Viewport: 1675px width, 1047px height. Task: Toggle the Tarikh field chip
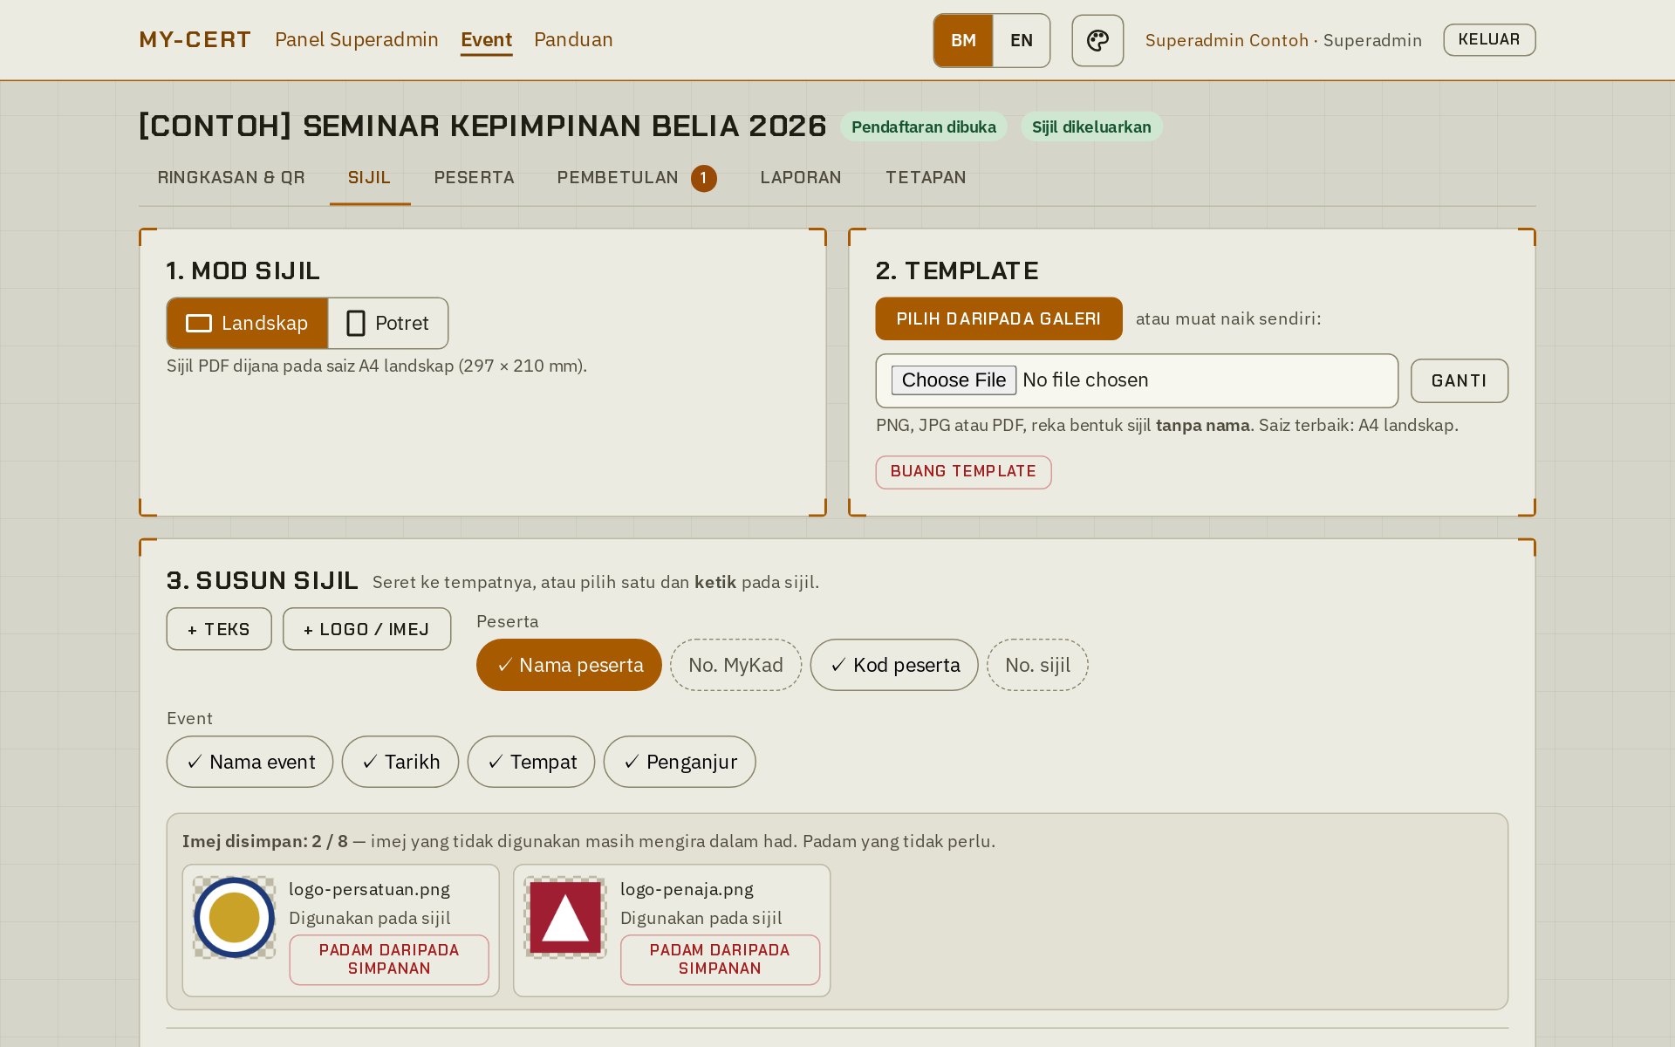tap(400, 762)
